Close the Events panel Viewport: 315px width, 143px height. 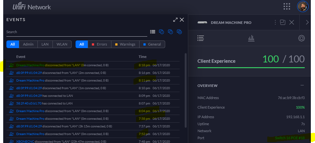(182, 20)
